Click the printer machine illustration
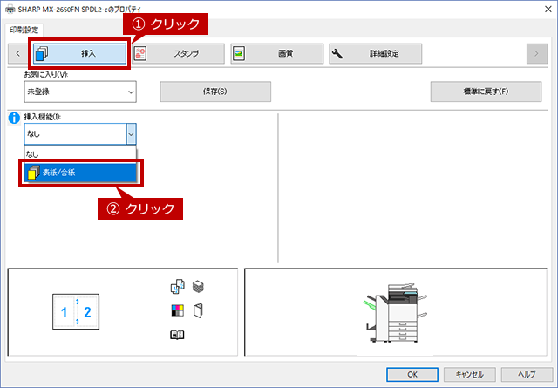The height and width of the screenshot is (388, 558). [396, 313]
